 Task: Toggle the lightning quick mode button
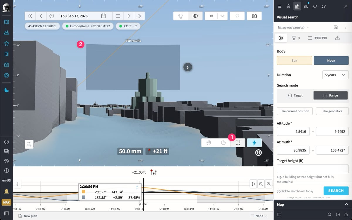[254, 143]
